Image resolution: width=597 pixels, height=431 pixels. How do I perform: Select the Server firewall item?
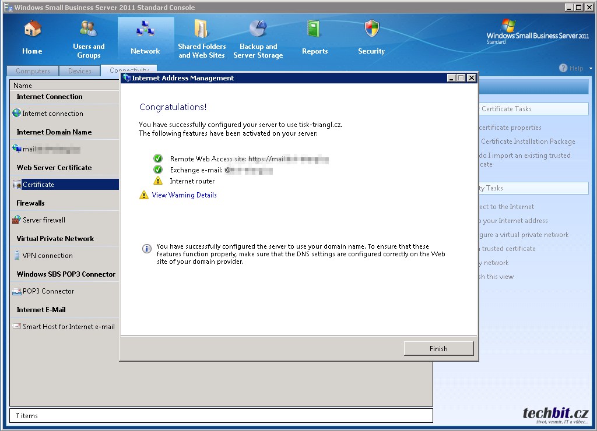44,220
